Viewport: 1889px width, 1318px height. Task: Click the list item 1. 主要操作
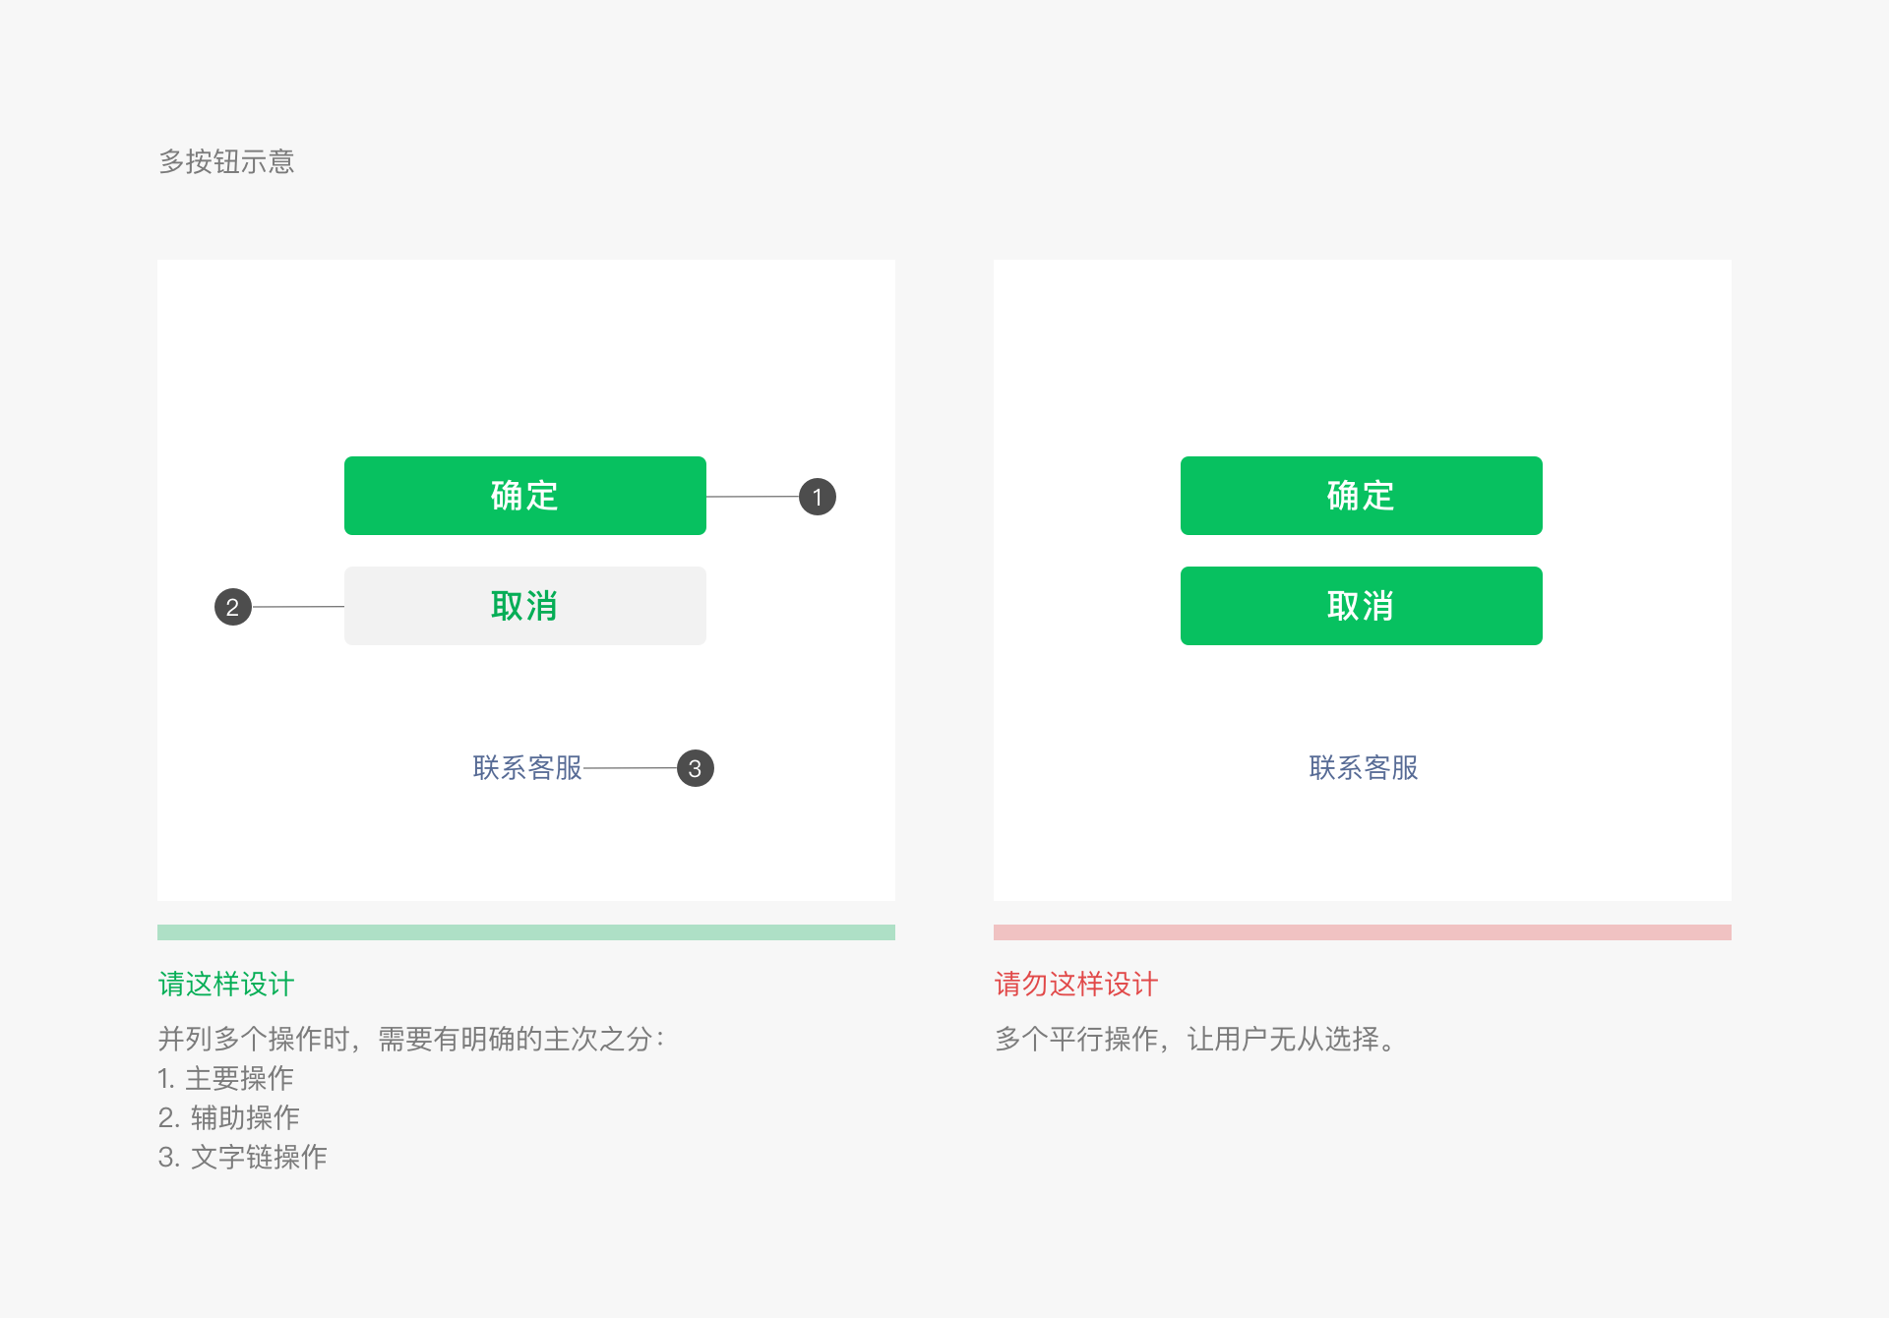point(225,1078)
